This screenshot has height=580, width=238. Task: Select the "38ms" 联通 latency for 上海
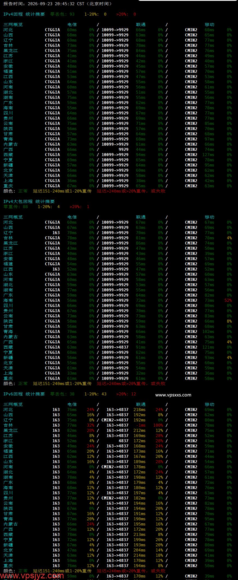[141, 181]
